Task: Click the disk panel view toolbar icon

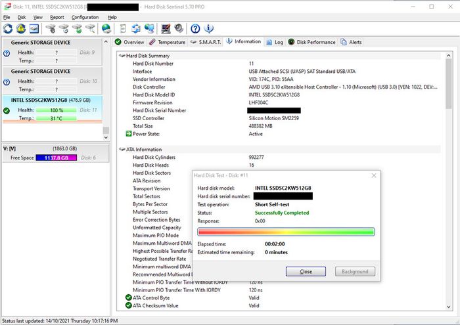Action: pos(34,28)
